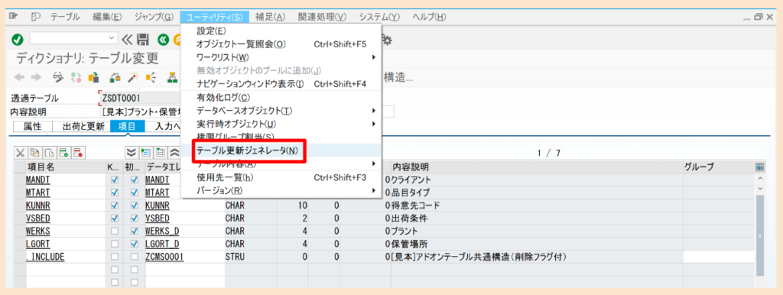Click the icon right of the Expand All chevrons
Image resolution: width=783 pixels, height=295 pixels.
tap(146, 152)
